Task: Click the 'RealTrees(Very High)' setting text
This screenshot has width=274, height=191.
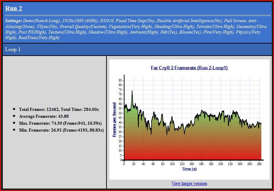Action: [39, 38]
